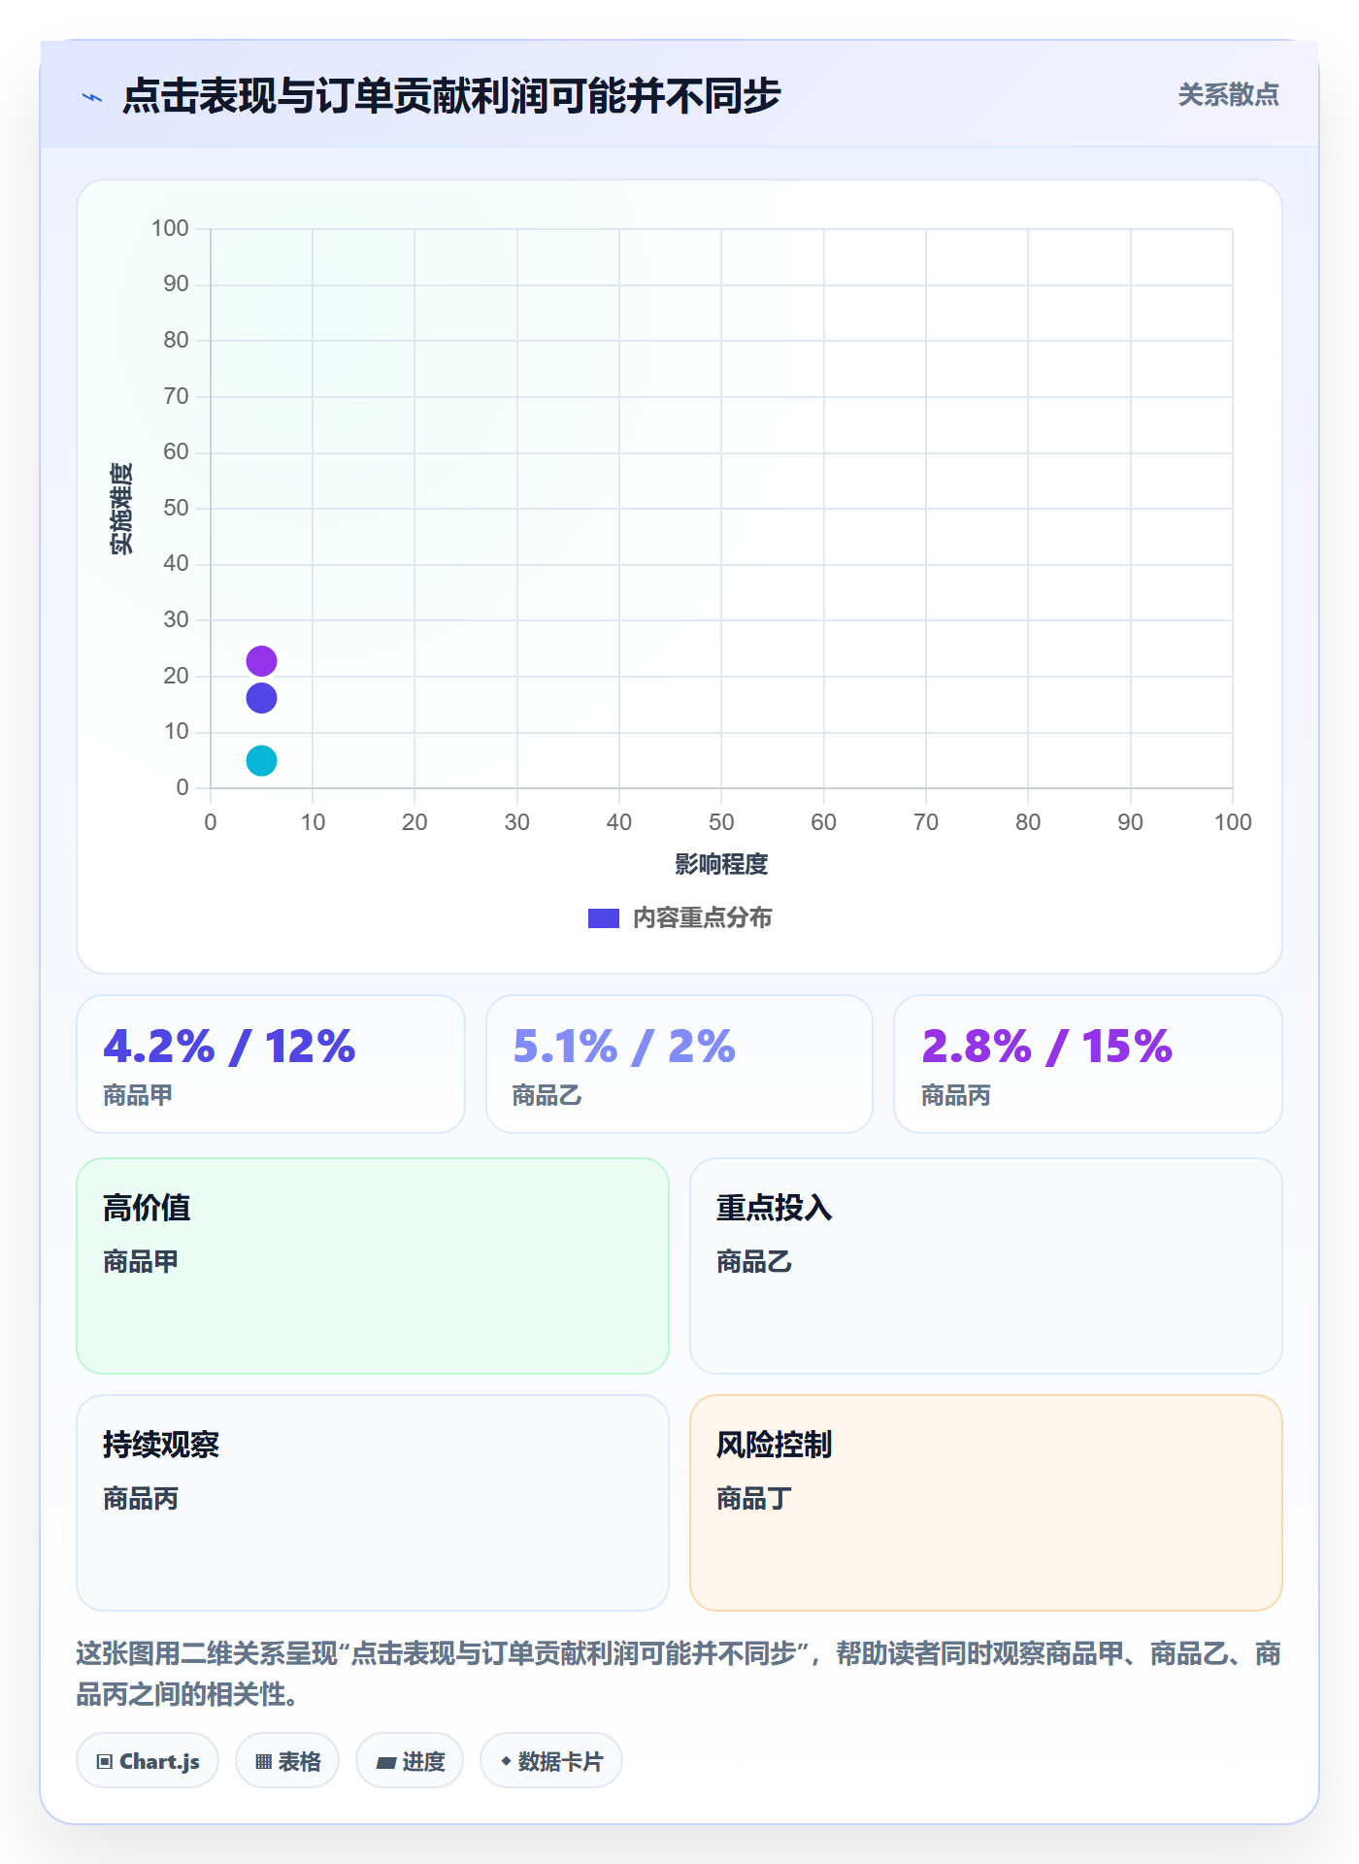The width and height of the screenshot is (1359, 1864).
Task: Click the diamond icon in 数据卡片 chip
Action: (506, 1761)
